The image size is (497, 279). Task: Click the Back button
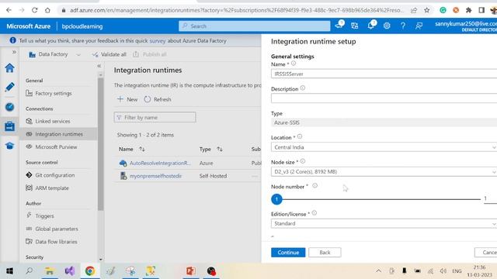point(325,253)
